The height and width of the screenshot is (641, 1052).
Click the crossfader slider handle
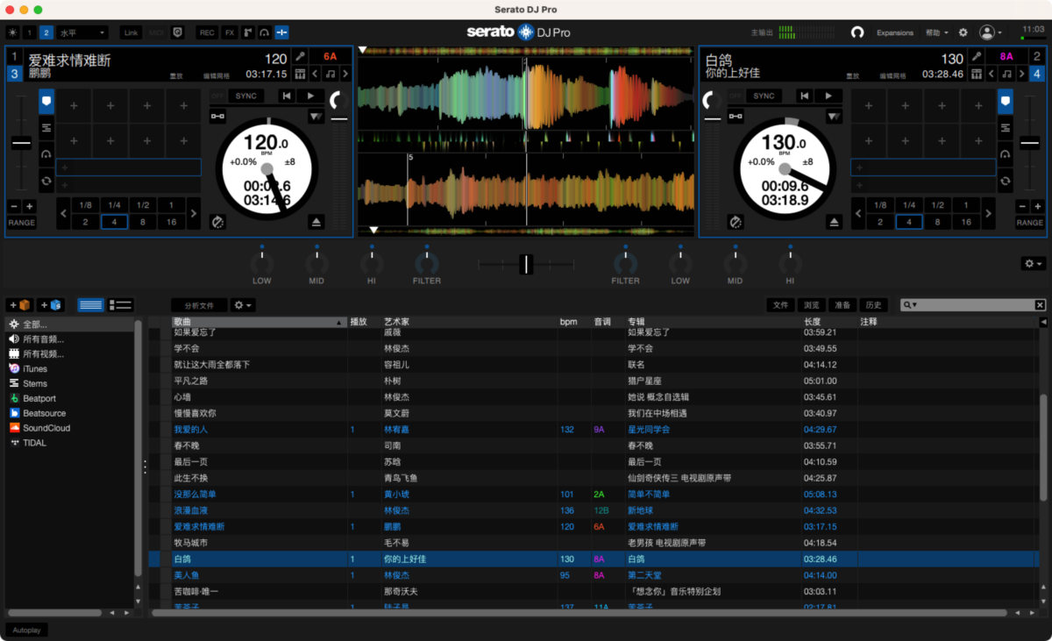[525, 264]
